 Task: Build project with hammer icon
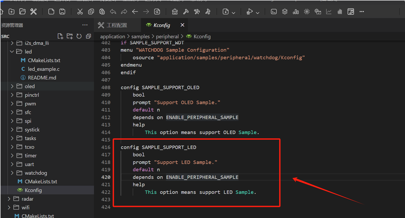[x=186, y=12]
